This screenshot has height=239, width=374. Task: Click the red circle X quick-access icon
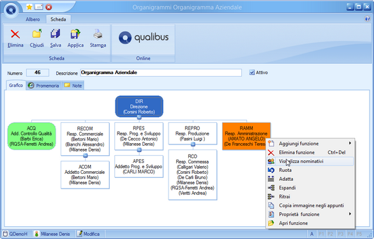click(x=49, y=7)
